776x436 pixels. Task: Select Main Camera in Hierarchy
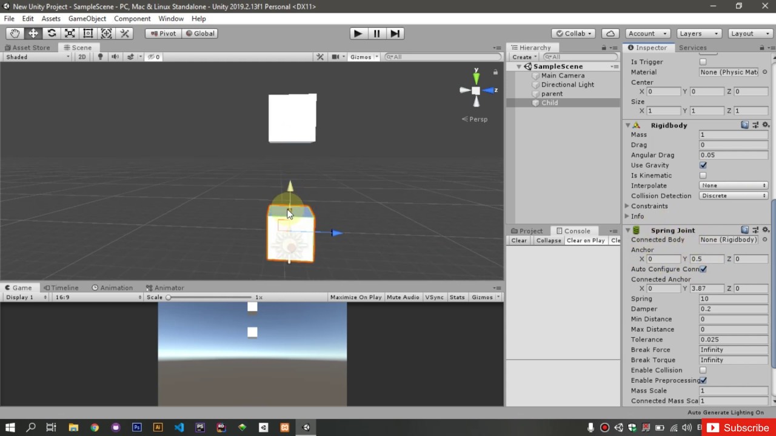563,76
